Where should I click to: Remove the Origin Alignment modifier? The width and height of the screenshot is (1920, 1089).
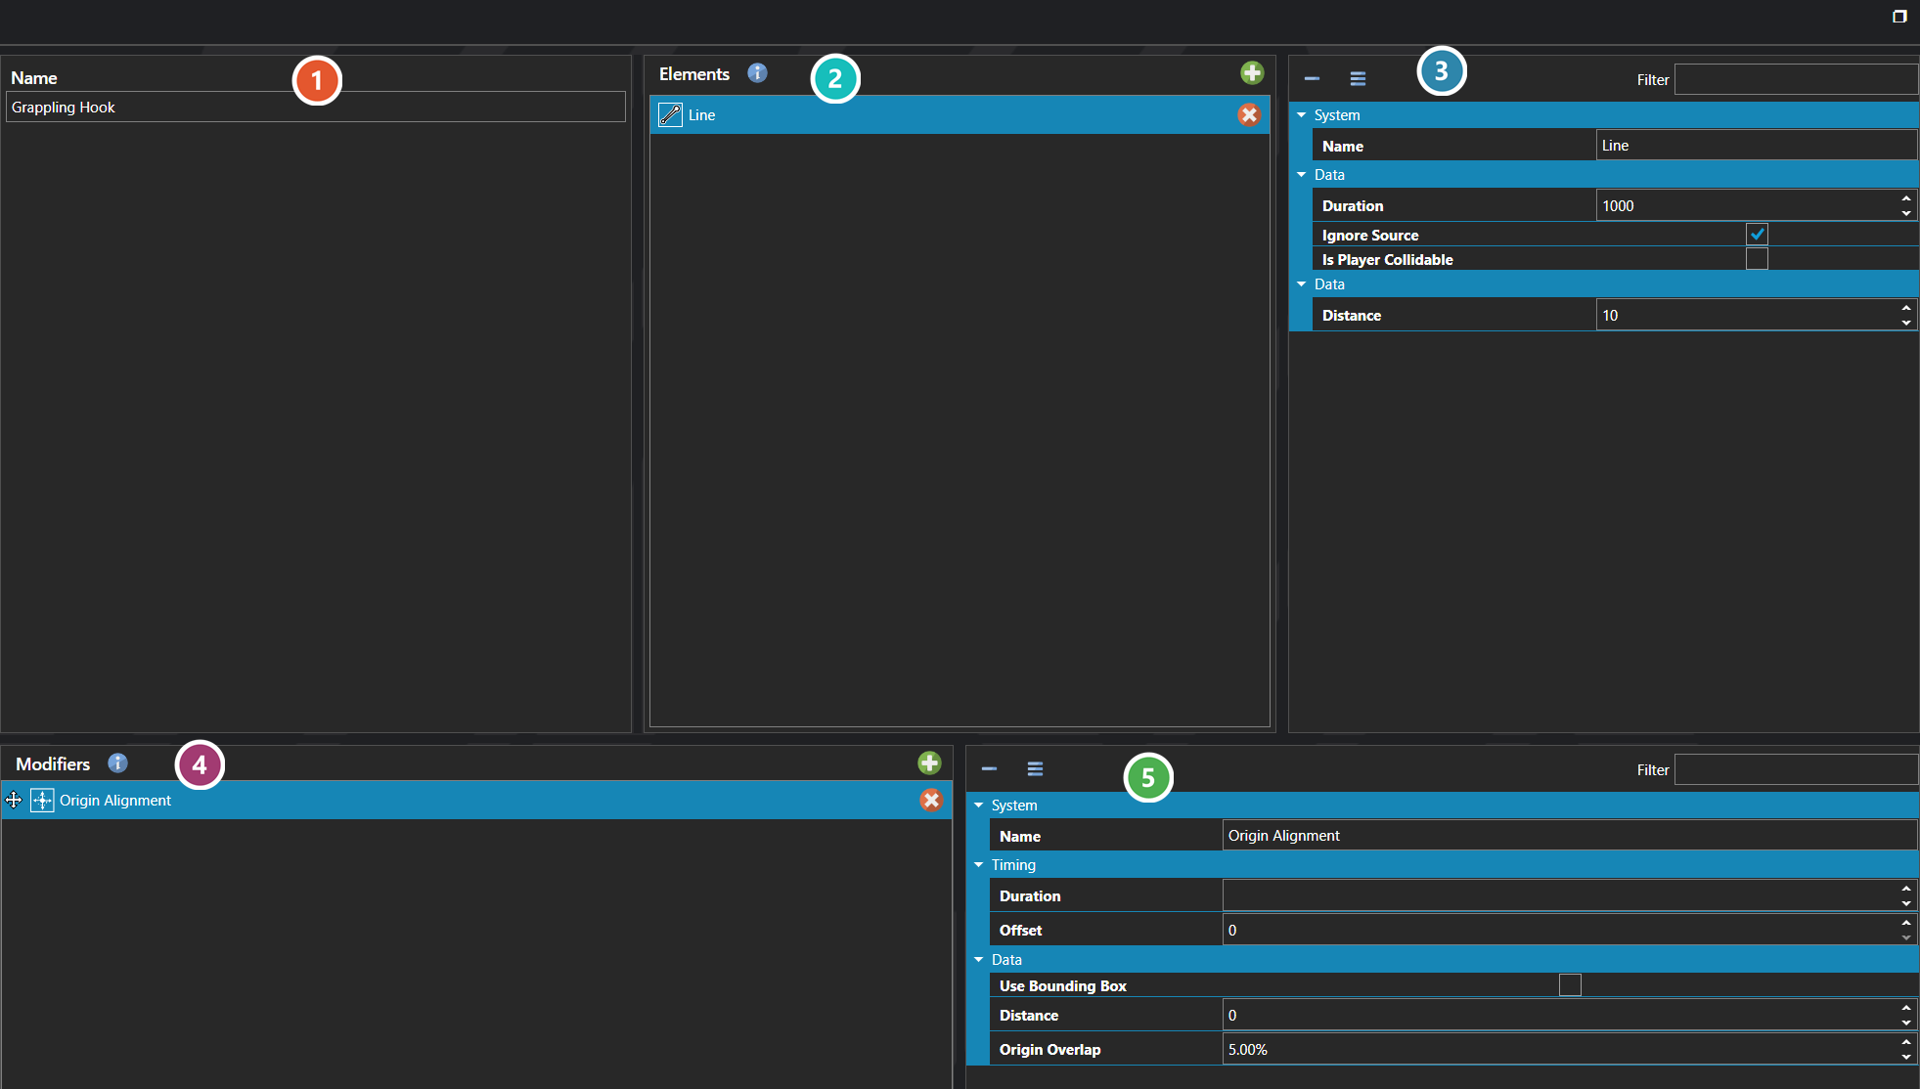coord(931,801)
